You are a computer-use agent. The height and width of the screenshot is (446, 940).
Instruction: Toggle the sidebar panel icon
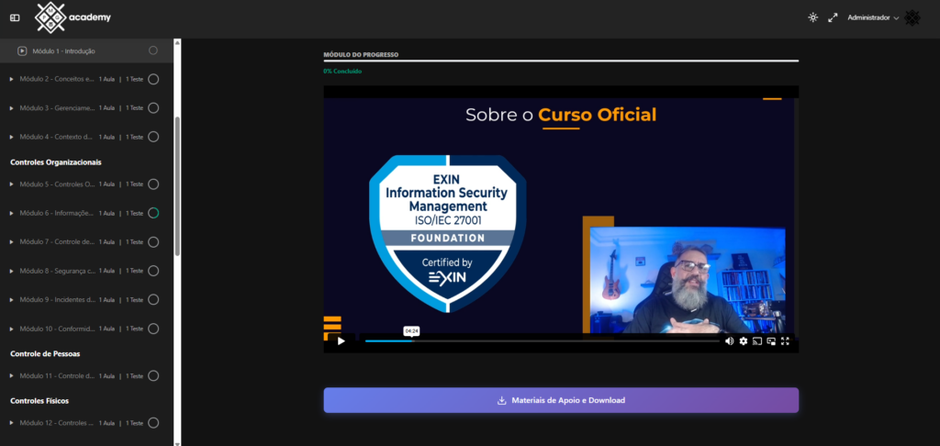pyautogui.click(x=15, y=17)
